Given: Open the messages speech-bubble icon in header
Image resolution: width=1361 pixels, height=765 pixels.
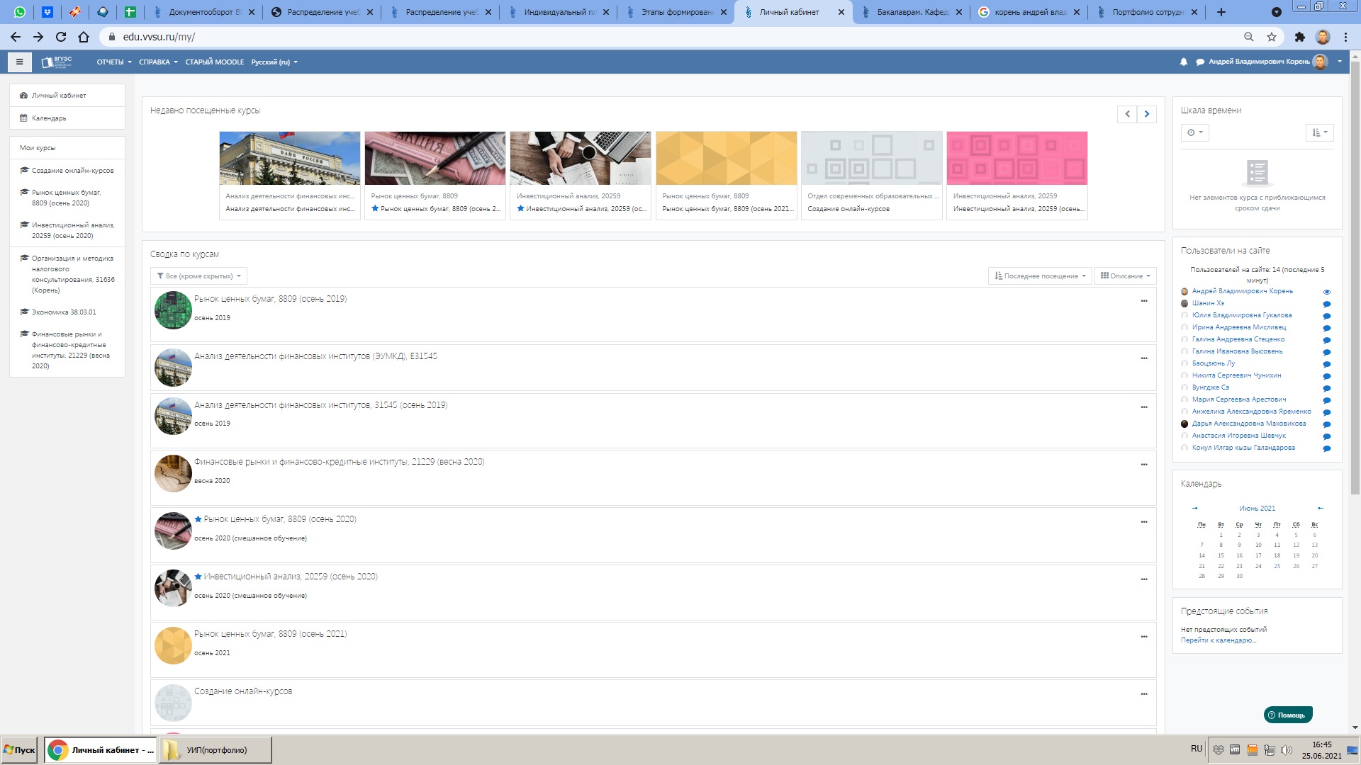Looking at the screenshot, I should pos(1200,62).
